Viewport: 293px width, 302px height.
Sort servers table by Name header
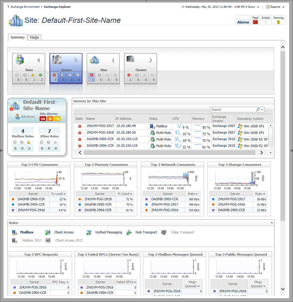90,119
